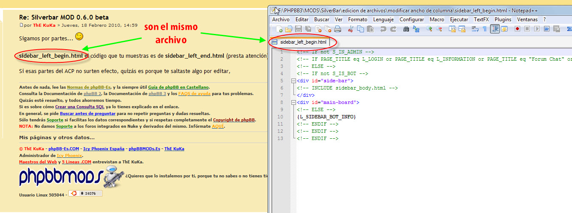Viewport: 572px width, 213px height.
Task: Collapse the div id="main-board" fold marker
Action: 293,103
